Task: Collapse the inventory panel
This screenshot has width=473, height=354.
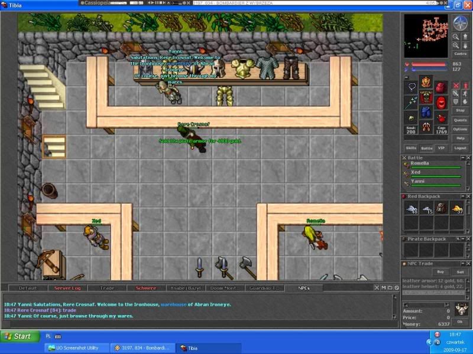Action: click(406, 77)
